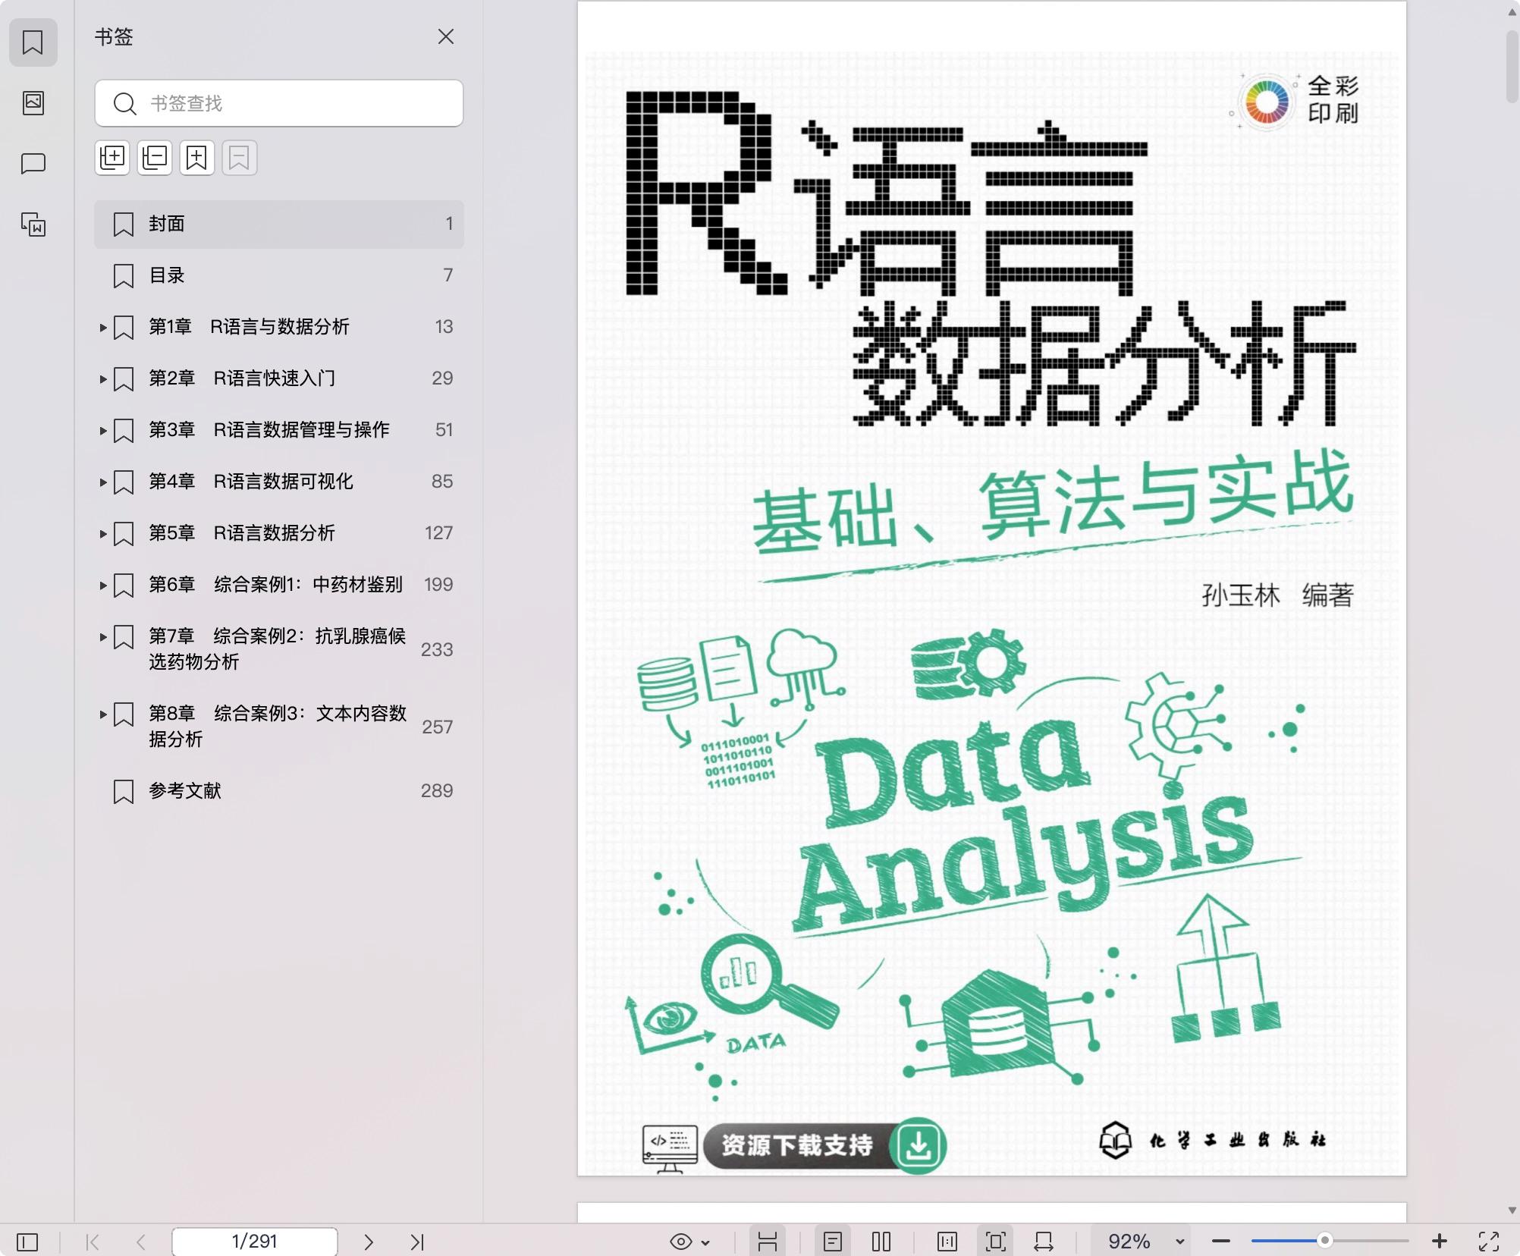Click the 1/291 page number field
Image resolution: width=1520 pixels, height=1256 pixels.
255,1242
